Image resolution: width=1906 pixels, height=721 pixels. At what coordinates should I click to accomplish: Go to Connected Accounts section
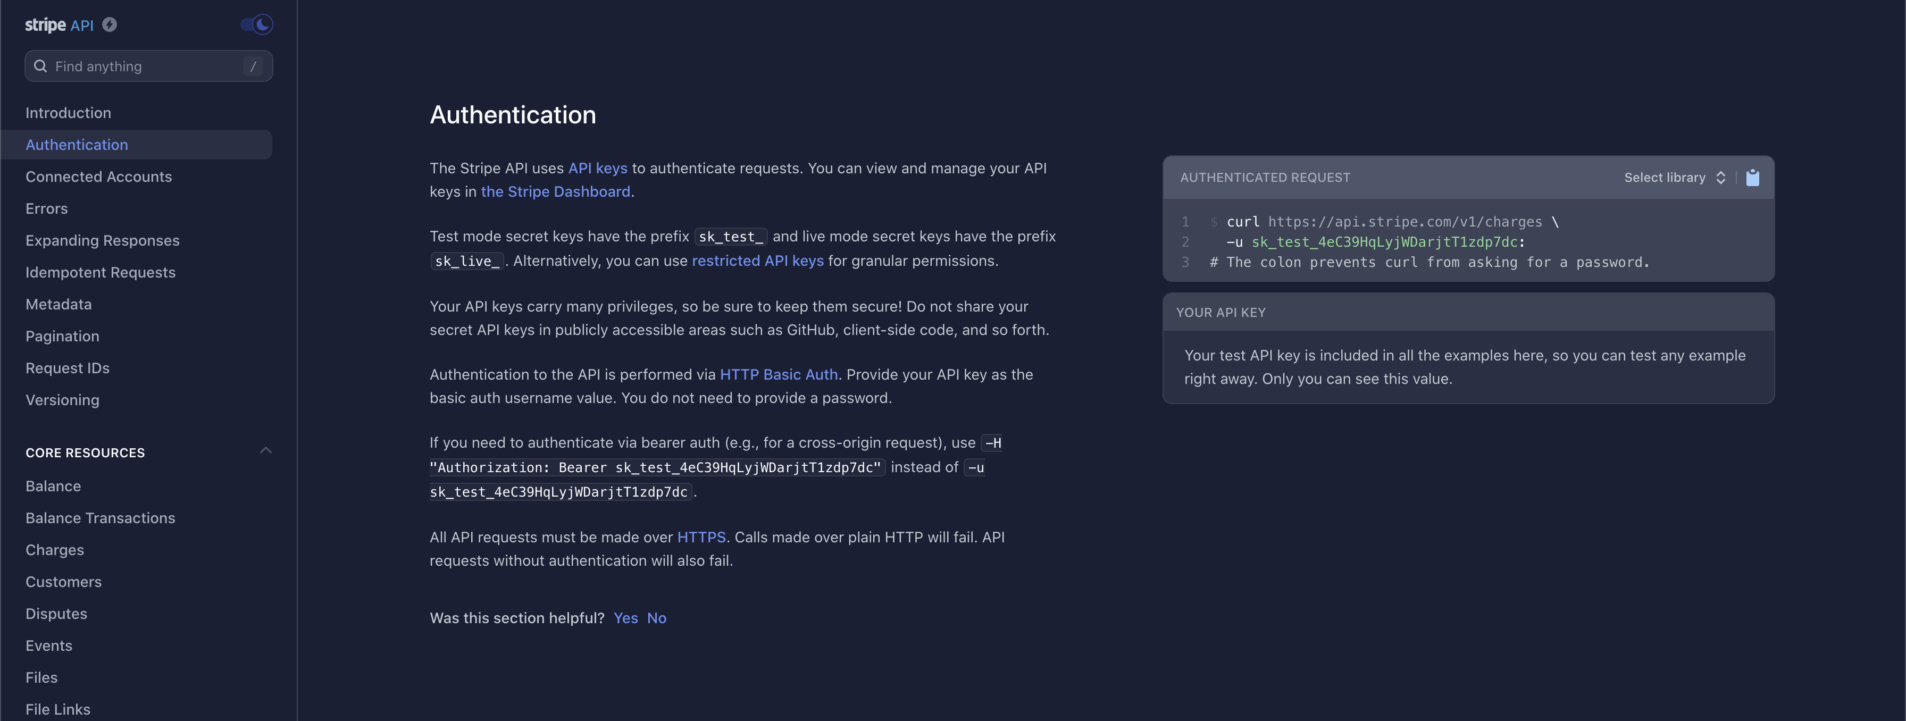[x=98, y=177]
